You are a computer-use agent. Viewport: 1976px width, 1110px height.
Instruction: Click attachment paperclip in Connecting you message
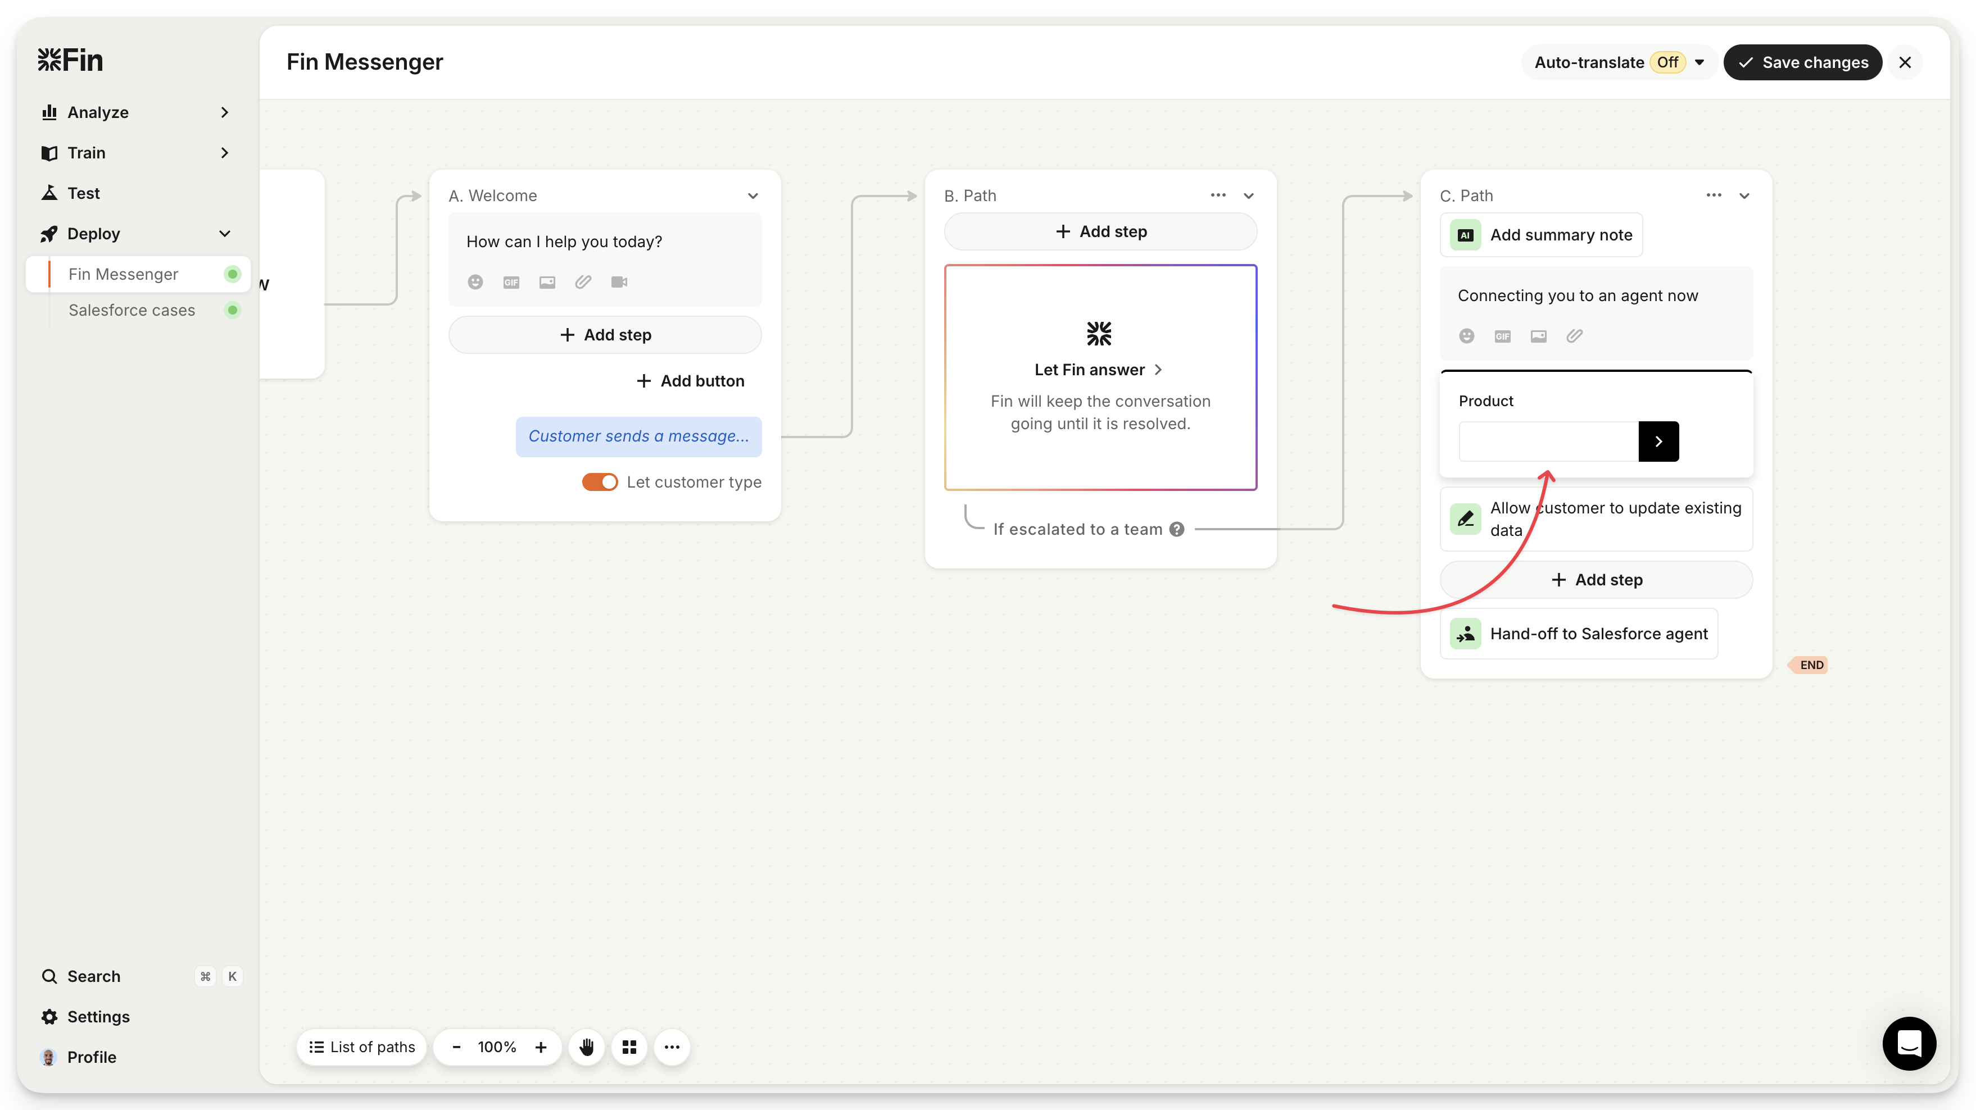1574,336
